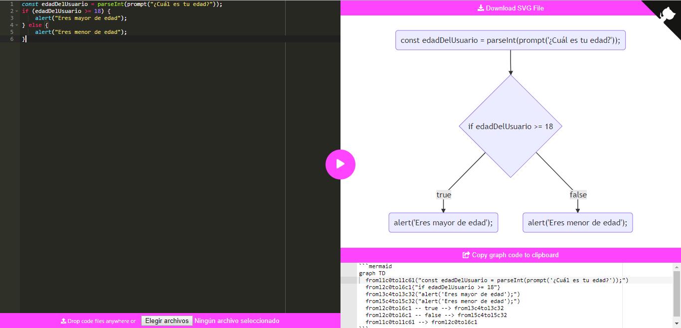Click the parseInt prompt node at flowchart top

click(511, 40)
